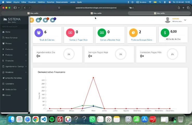Click the Agendamentos Dia progress circle

[x=69, y=54]
